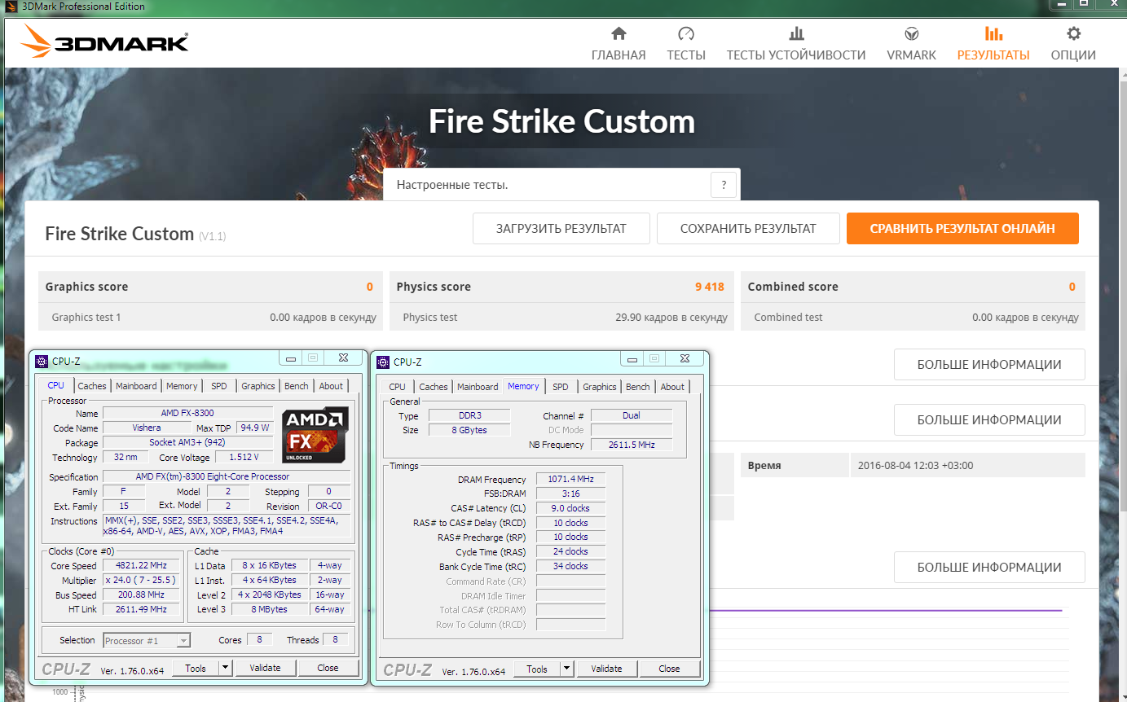Click DRAM Frequency value '1071.4 MHz'
The image size is (1127, 702).
point(570,480)
